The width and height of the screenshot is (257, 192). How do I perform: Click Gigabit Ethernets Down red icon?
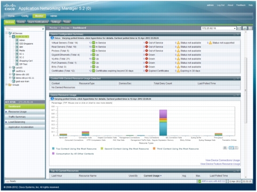[x=147, y=55]
